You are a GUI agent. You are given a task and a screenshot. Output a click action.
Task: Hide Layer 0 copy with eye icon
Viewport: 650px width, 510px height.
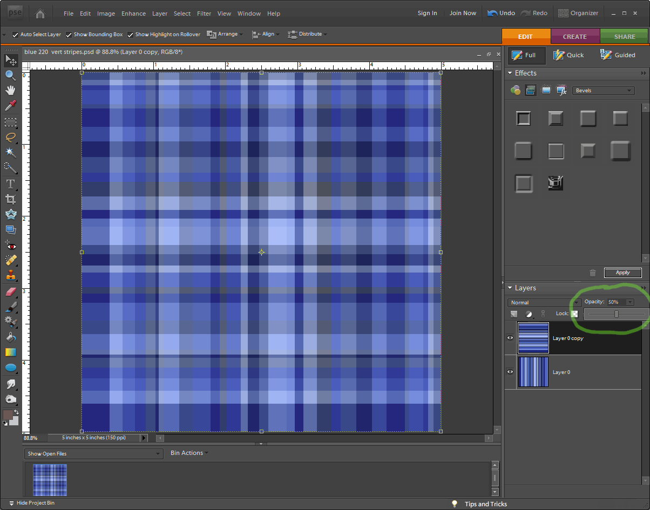pyautogui.click(x=510, y=338)
